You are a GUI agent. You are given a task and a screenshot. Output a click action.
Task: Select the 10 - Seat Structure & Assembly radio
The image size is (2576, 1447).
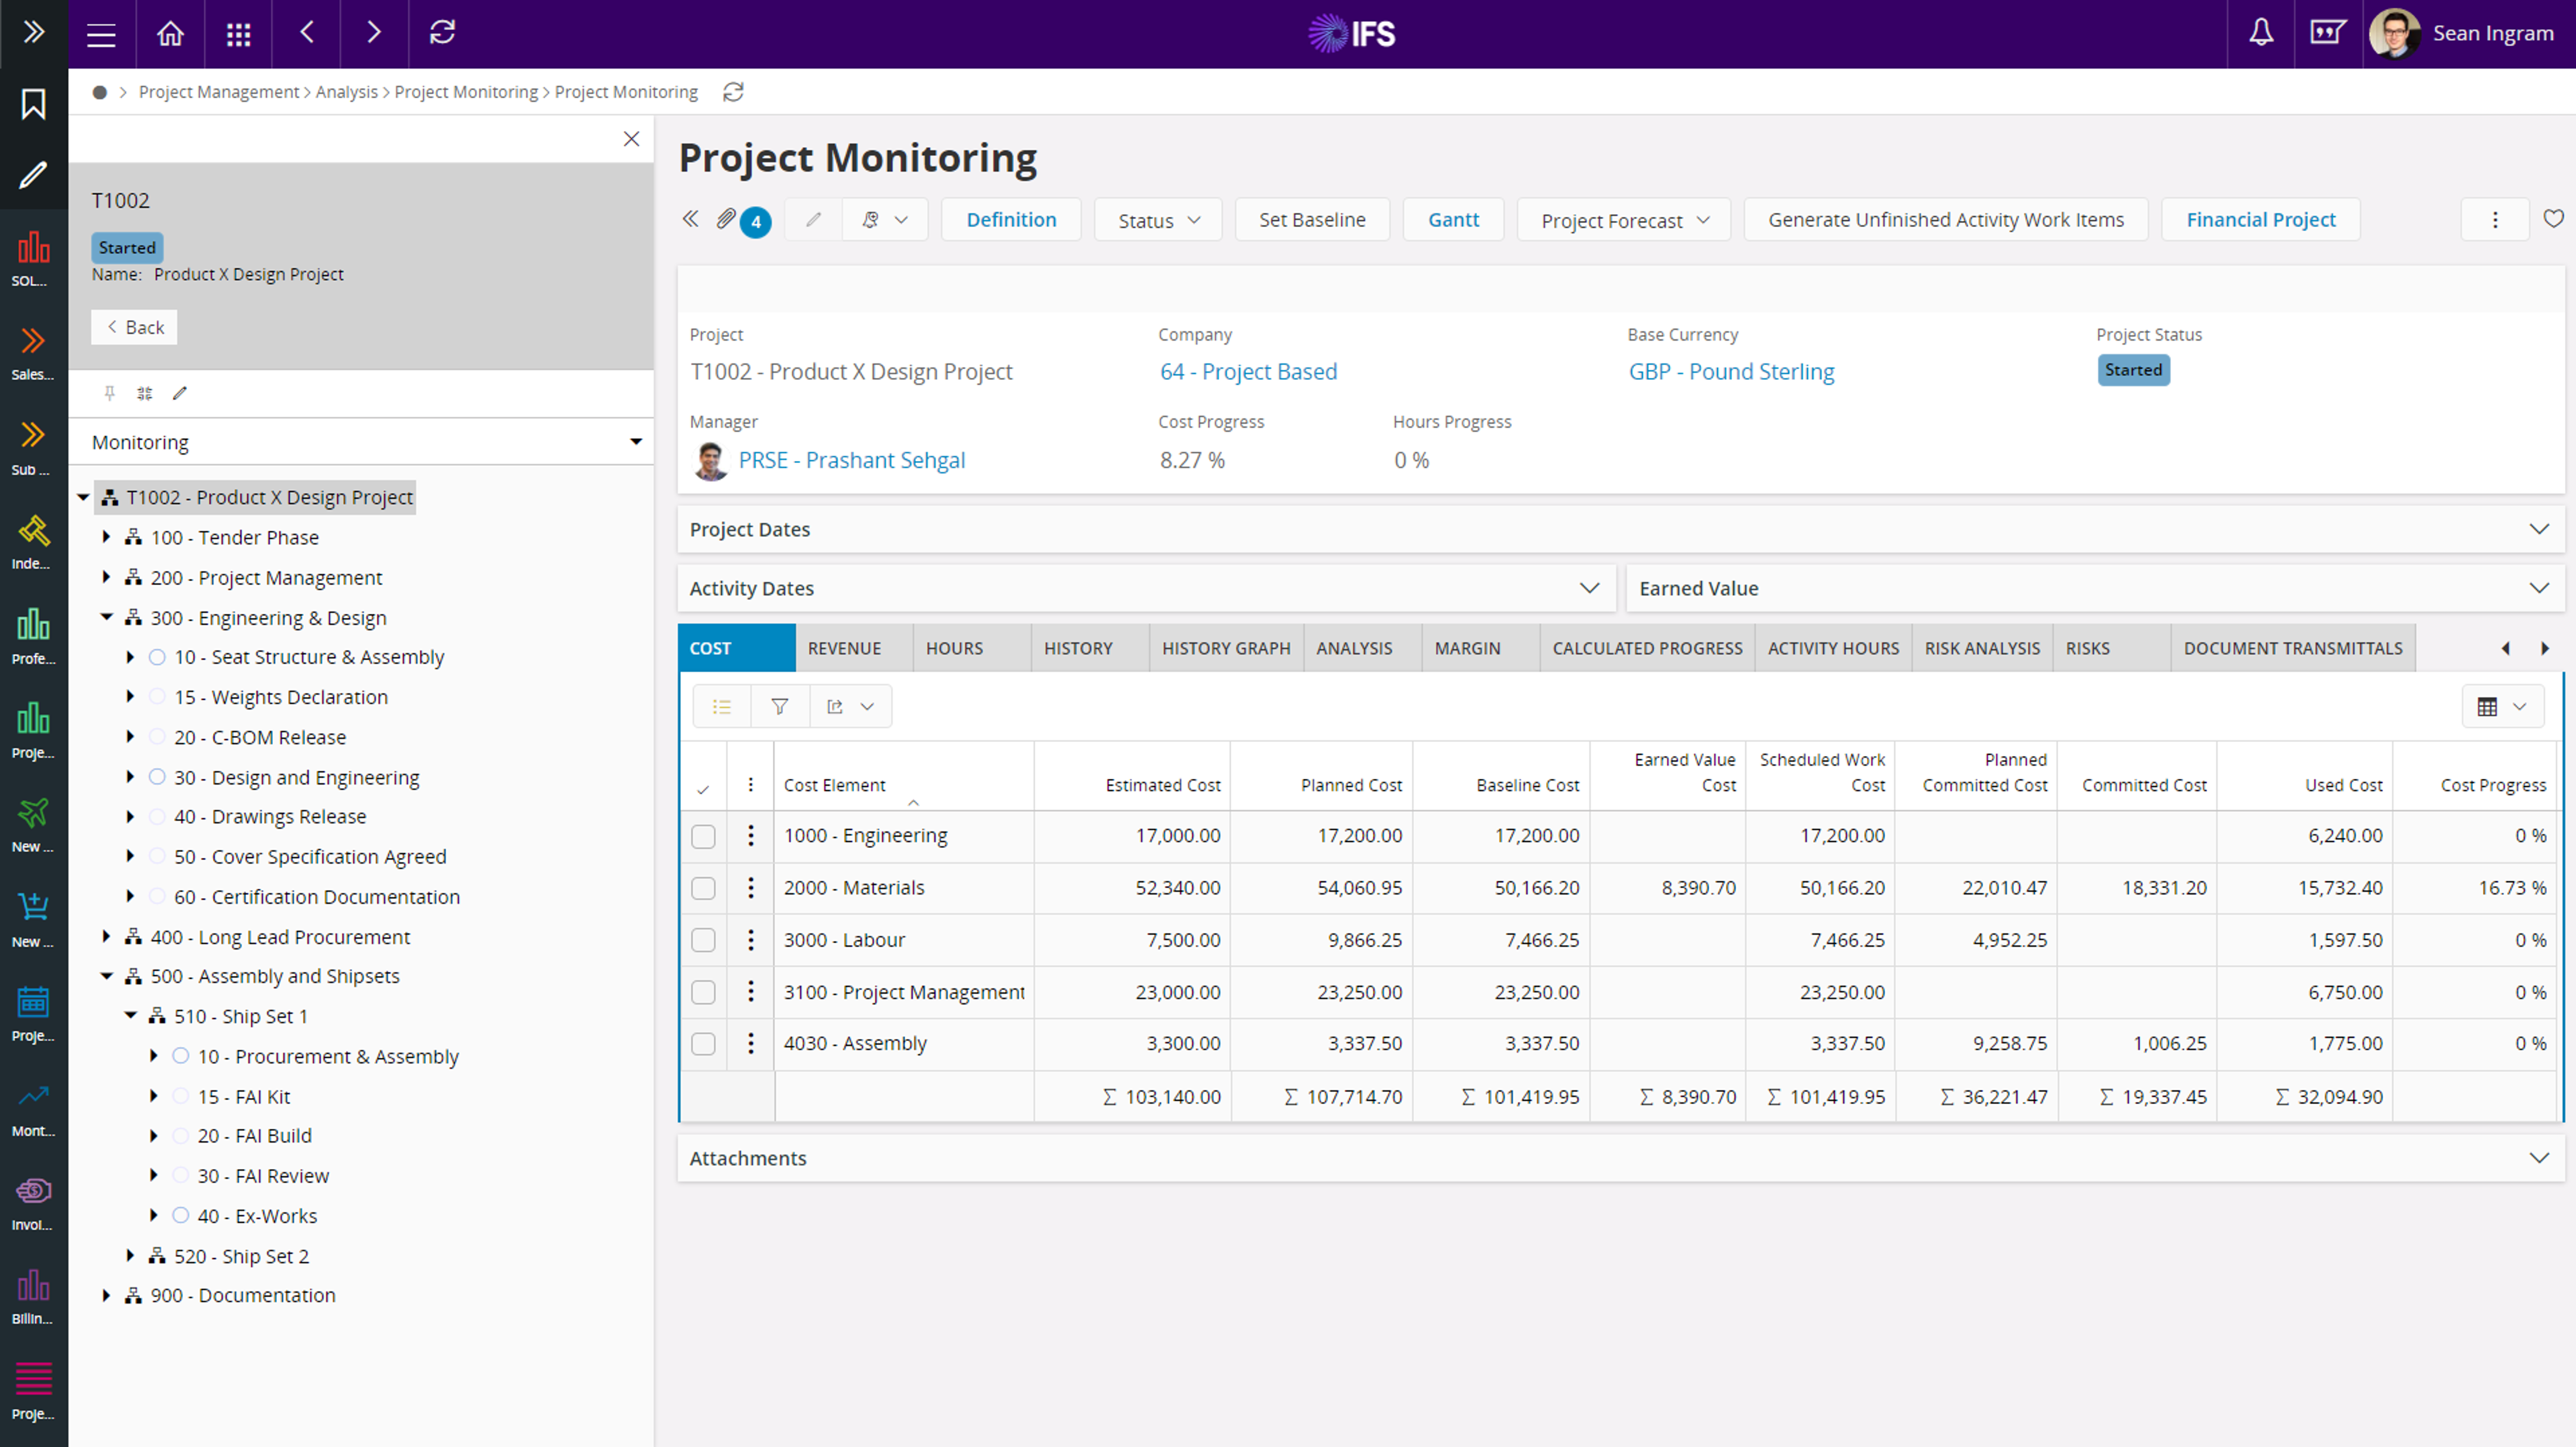point(157,657)
